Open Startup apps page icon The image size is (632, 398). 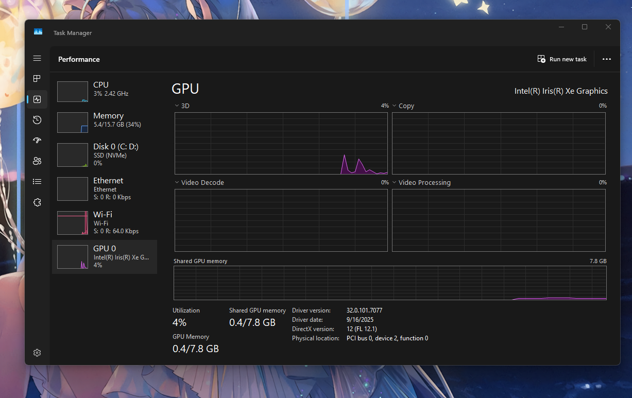(37, 140)
